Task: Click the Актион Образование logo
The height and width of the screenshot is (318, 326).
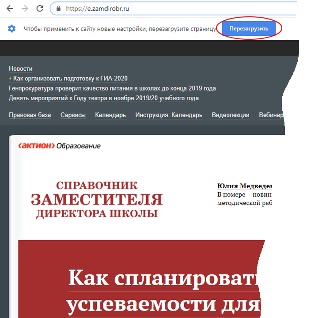Action: pos(60,146)
